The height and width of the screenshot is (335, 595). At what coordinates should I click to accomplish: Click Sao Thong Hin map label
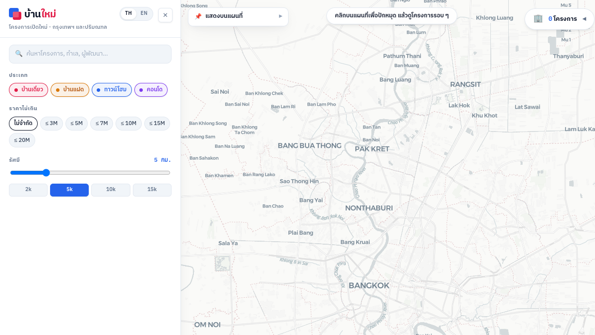tap(299, 181)
